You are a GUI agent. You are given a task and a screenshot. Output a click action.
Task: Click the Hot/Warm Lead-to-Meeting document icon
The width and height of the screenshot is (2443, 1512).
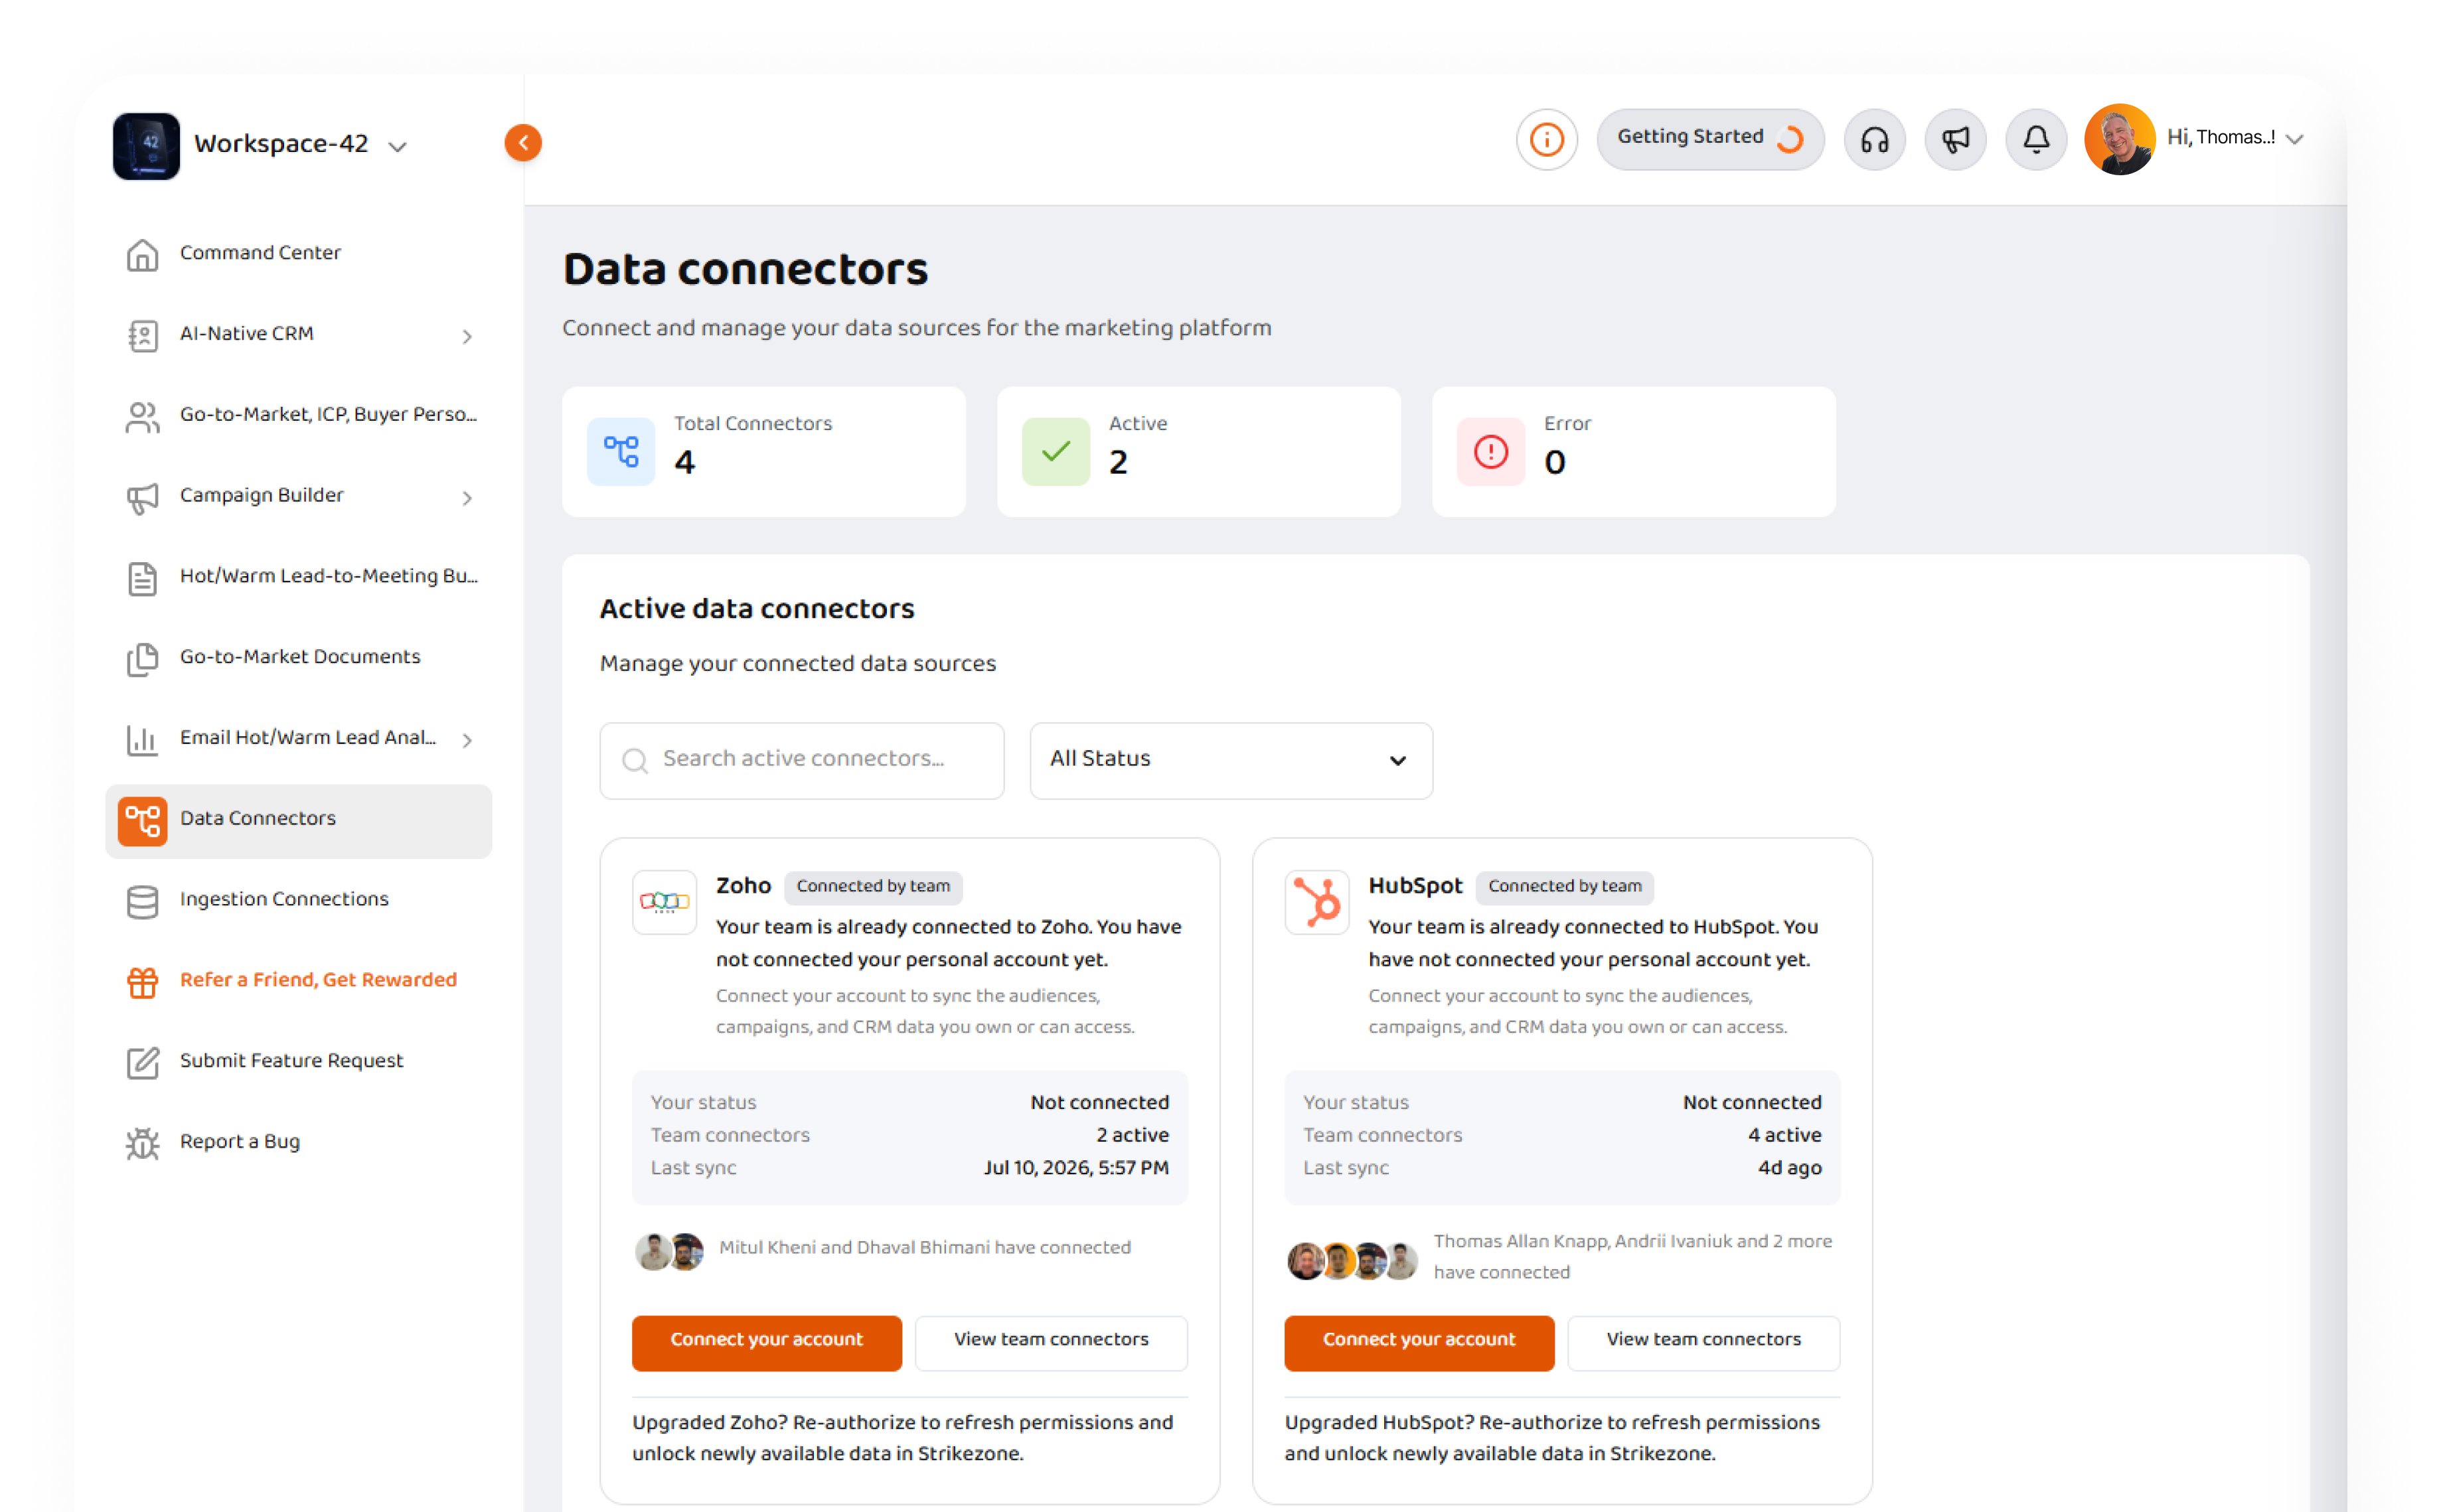point(142,578)
